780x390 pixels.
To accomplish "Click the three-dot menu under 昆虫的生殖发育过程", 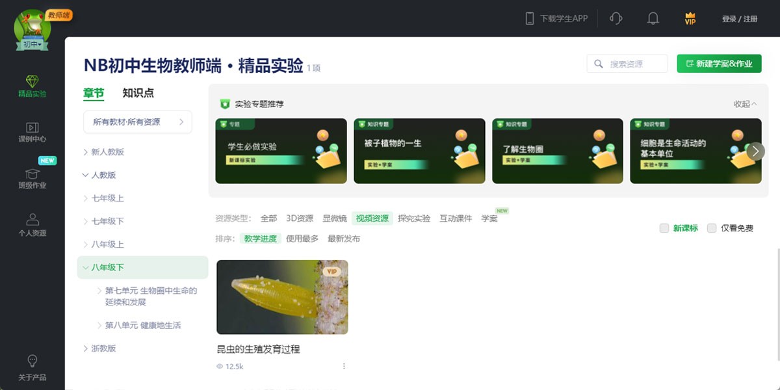I will click(x=344, y=367).
